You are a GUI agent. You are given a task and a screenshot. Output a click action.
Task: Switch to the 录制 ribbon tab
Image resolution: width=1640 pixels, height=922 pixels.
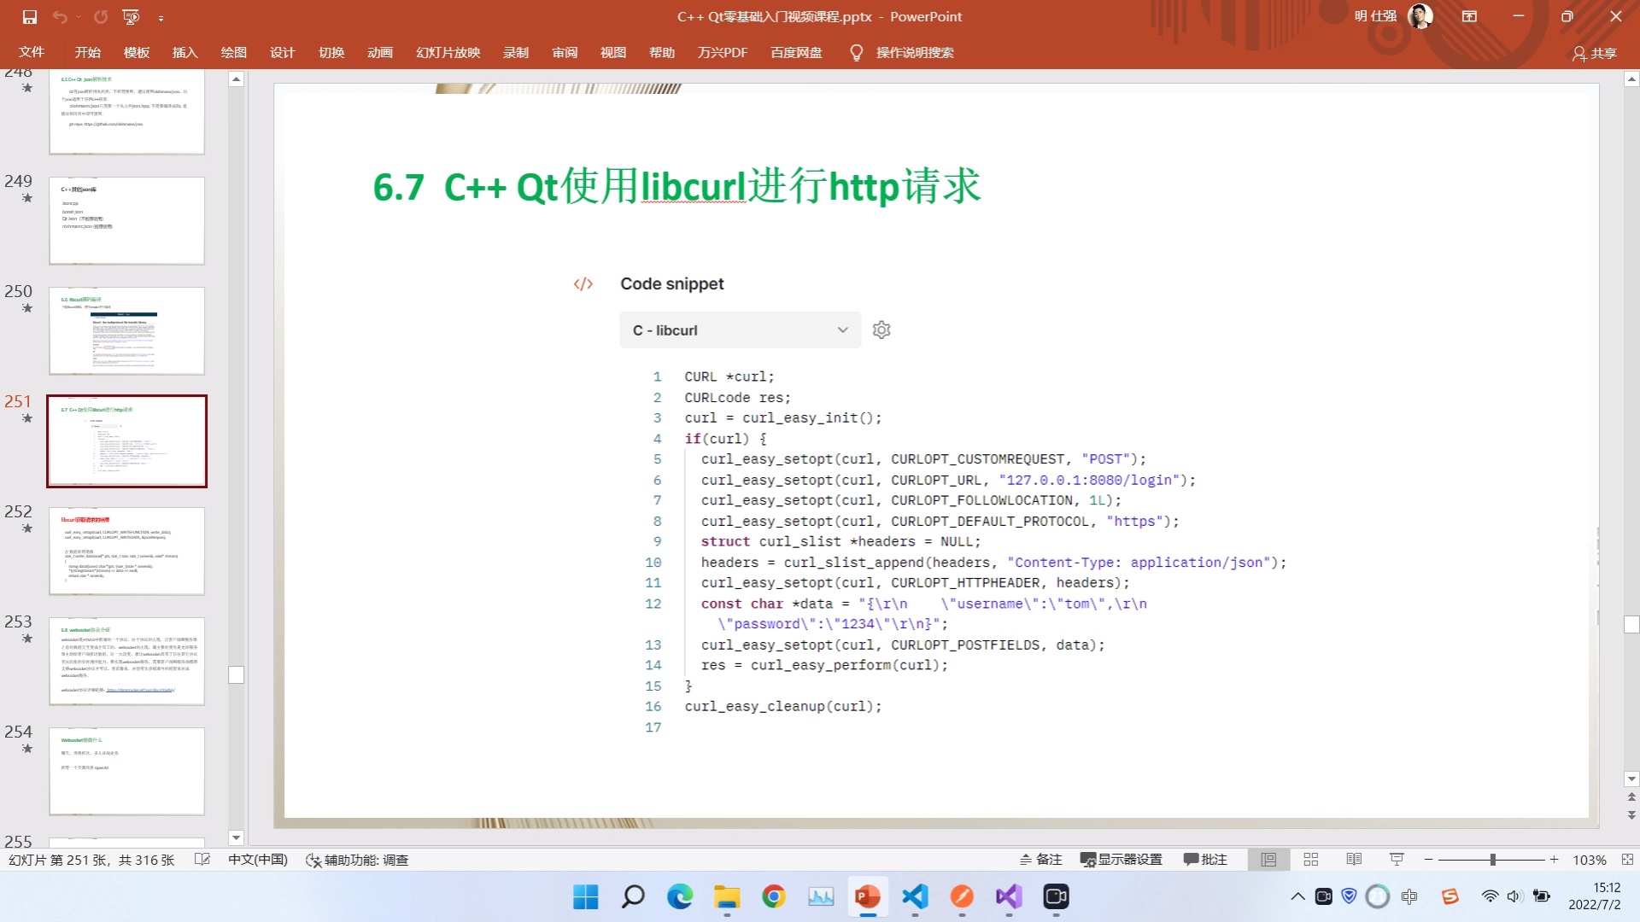(x=516, y=52)
